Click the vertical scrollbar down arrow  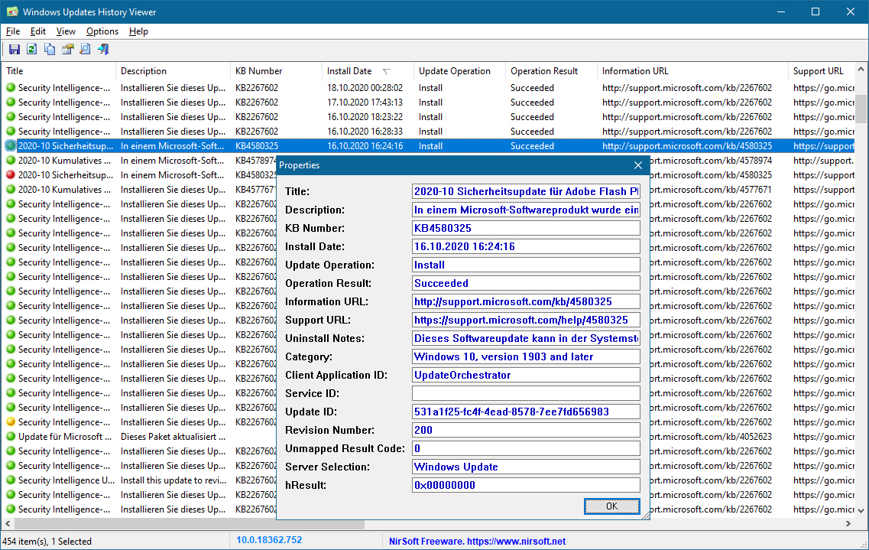tap(861, 511)
